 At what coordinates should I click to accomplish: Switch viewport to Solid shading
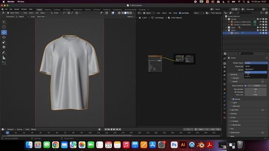coord(125,13)
